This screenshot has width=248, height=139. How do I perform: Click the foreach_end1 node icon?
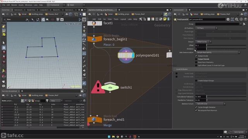point(94,119)
